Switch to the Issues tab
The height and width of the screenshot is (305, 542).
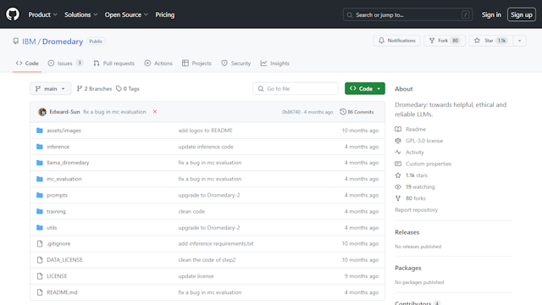tap(65, 64)
